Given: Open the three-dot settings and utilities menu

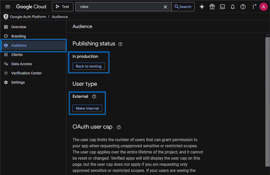Looking at the screenshot, I should (x=254, y=7).
